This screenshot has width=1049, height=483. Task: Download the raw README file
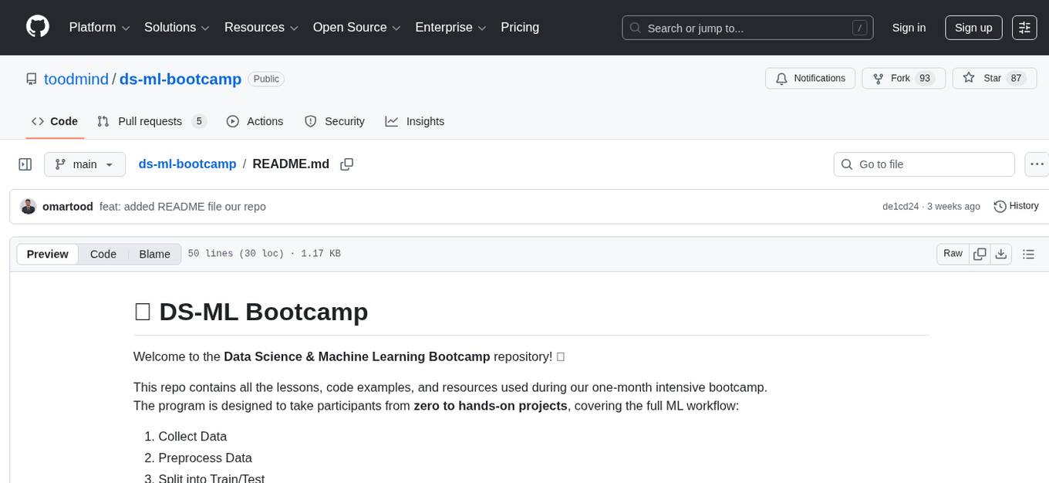click(1001, 253)
